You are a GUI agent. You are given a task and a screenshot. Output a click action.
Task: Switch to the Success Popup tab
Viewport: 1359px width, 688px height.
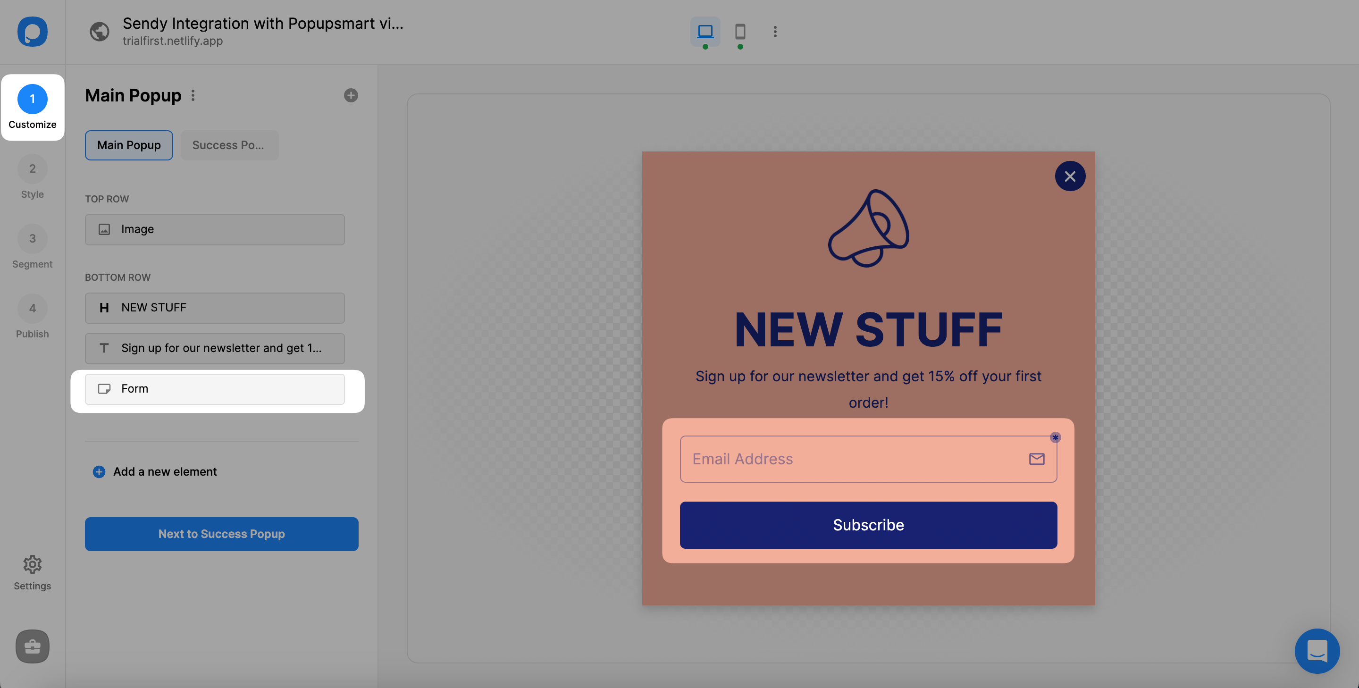[x=229, y=145]
